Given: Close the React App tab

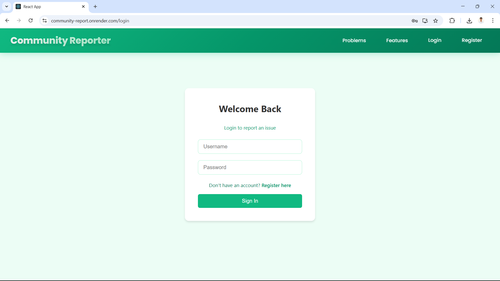Looking at the screenshot, I should point(83,7).
